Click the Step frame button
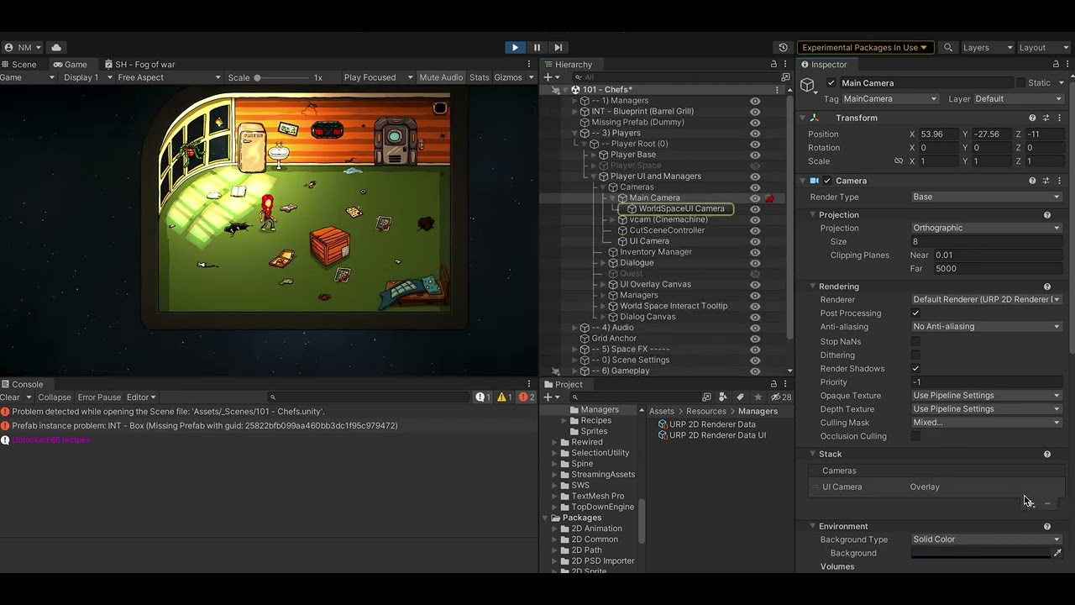The height and width of the screenshot is (605, 1075). pos(558,48)
